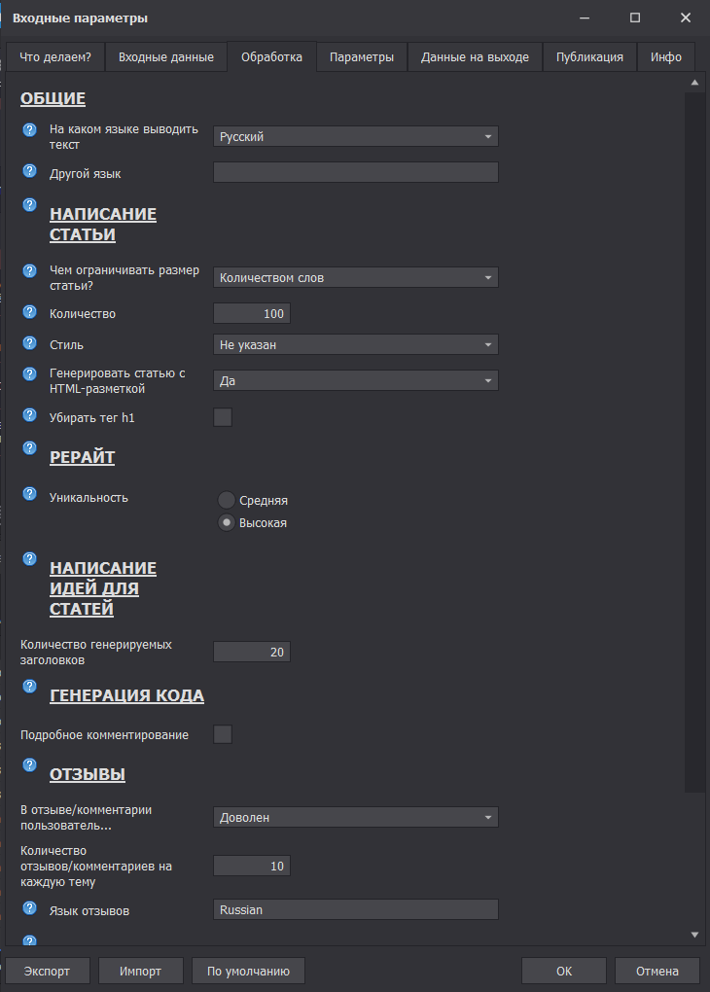Screen dimensions: 710x992
Task: Show help for Язык отзывов
Action: coord(30,908)
